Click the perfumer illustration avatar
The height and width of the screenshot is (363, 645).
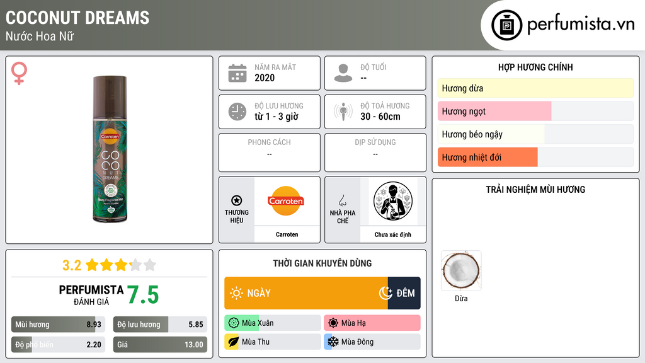(393, 201)
